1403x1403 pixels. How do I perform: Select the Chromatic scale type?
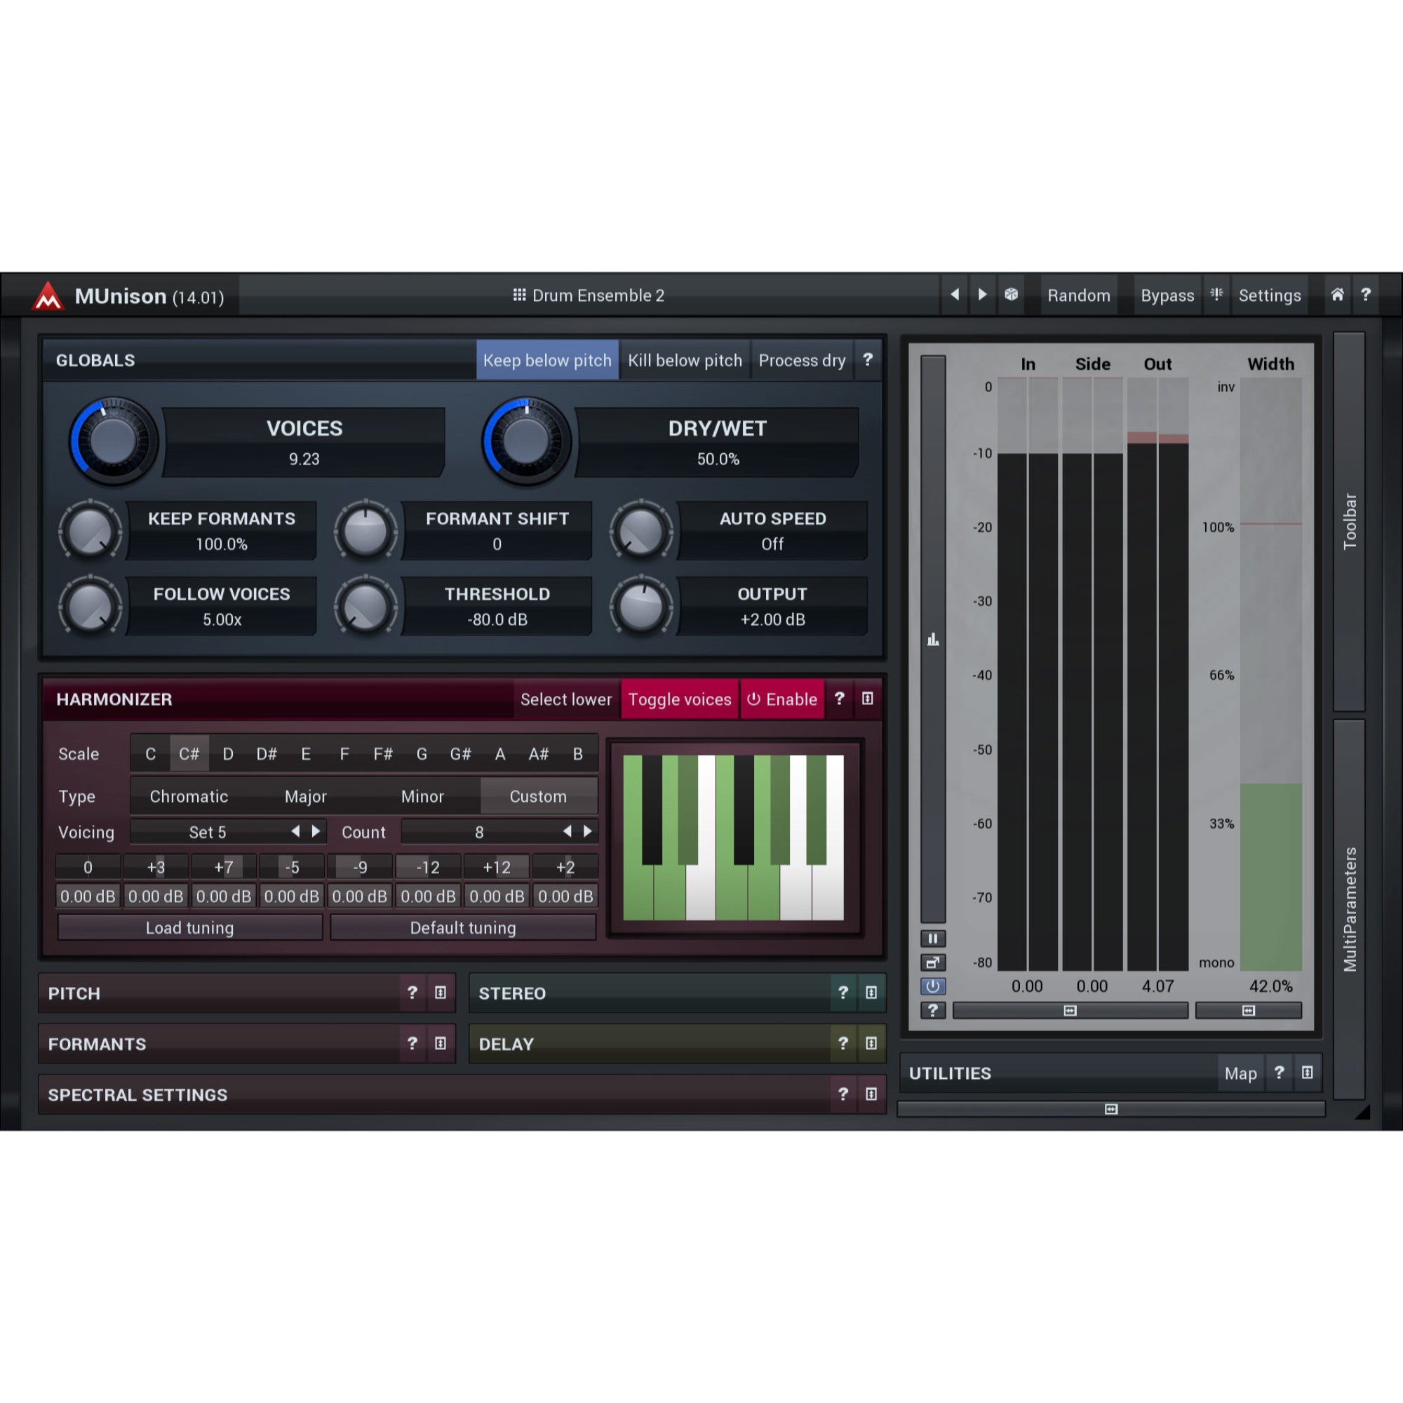[189, 797]
